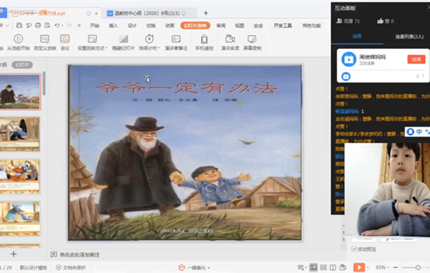This screenshot has height=273, width=430.
Task: Open the 动画 ribbon tab
Action: point(169,26)
